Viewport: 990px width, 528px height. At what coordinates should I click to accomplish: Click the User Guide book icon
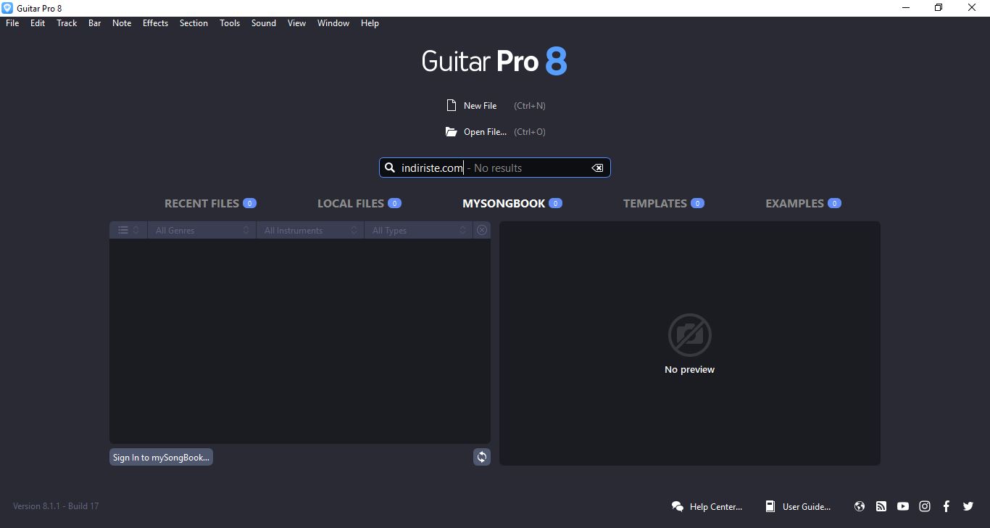click(x=770, y=506)
